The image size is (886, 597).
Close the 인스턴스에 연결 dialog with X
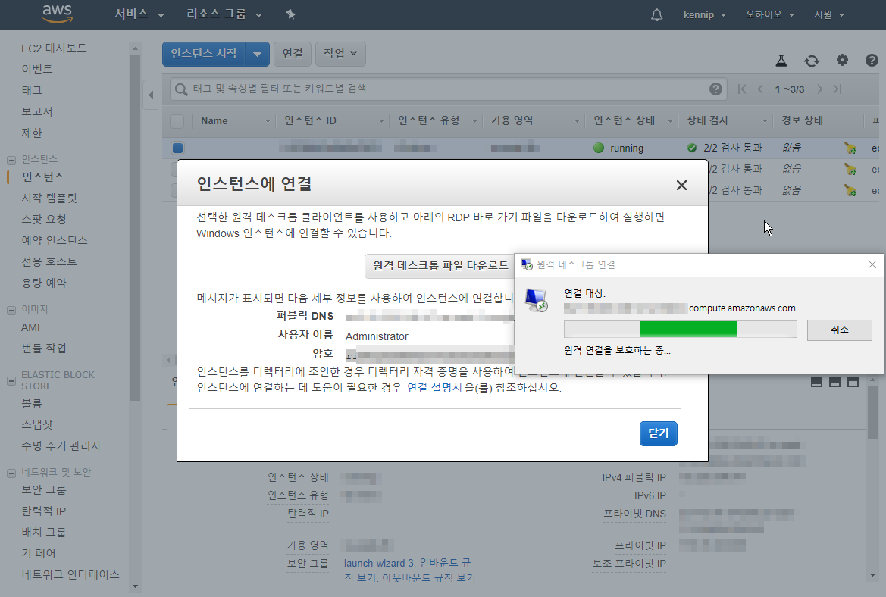(x=681, y=186)
